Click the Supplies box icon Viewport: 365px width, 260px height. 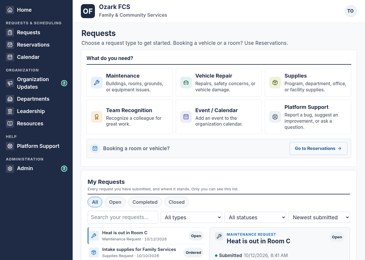pyautogui.click(x=275, y=83)
